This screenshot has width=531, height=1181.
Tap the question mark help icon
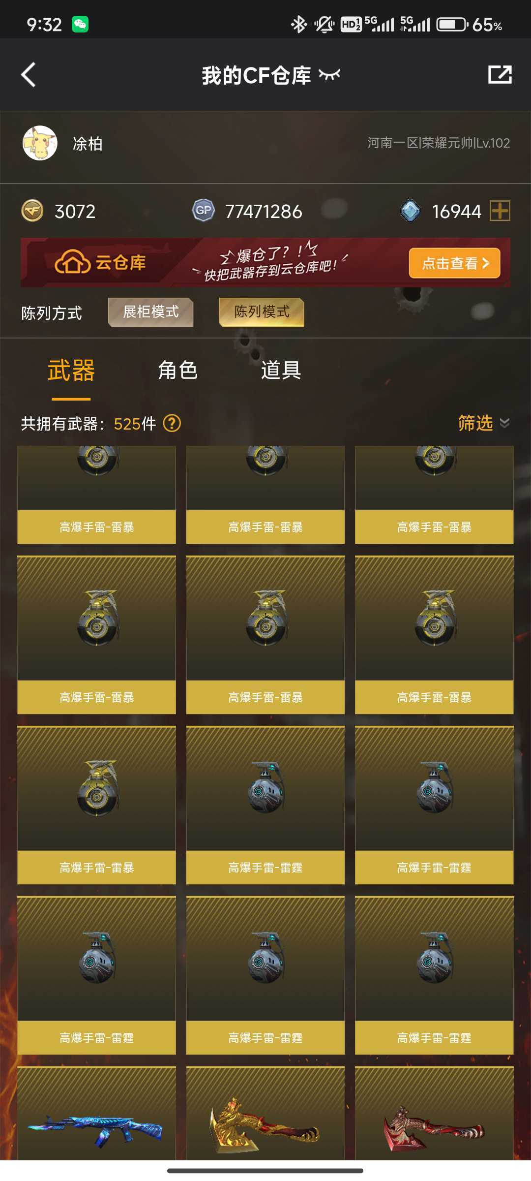(x=172, y=423)
